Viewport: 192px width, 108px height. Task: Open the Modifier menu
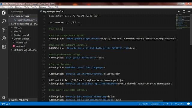10,7
